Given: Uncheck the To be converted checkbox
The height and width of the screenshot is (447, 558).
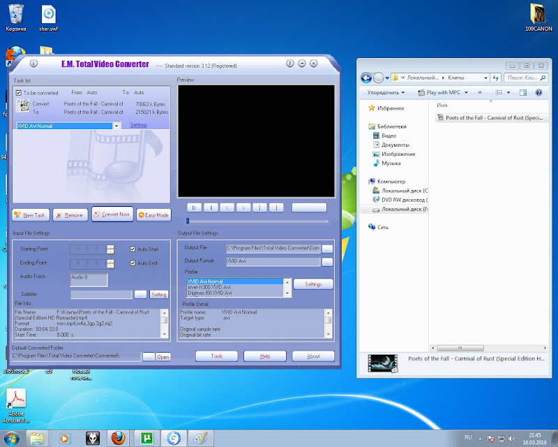Looking at the screenshot, I should coord(19,92).
